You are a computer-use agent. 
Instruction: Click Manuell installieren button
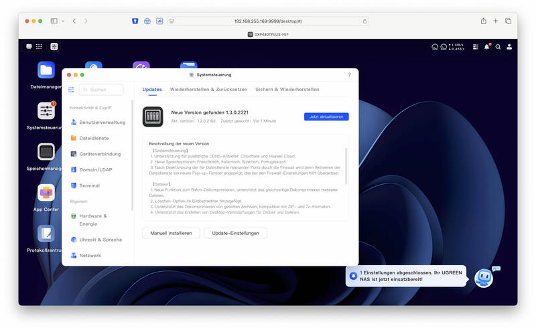coord(171,233)
